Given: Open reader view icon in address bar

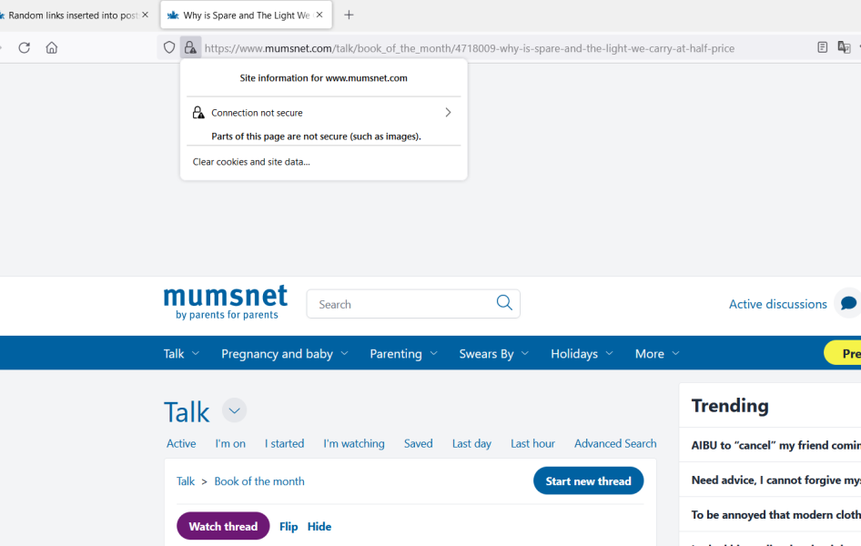Looking at the screenshot, I should (x=822, y=47).
